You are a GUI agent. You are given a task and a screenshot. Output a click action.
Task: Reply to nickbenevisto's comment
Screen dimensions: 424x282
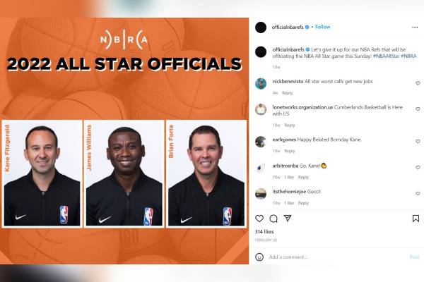pos(287,93)
